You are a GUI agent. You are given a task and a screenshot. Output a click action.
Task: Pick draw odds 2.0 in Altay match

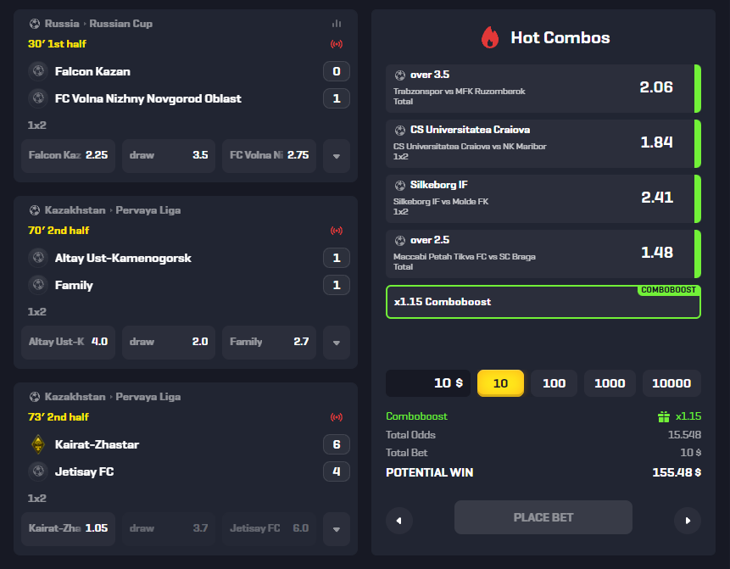(x=169, y=343)
